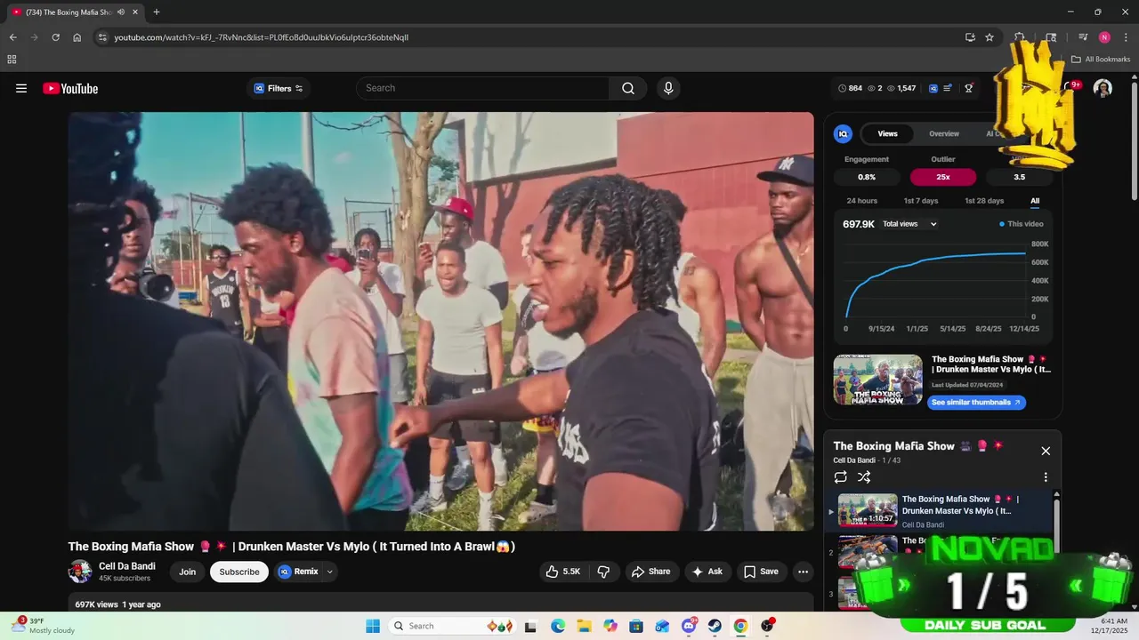The width and height of the screenshot is (1139, 640).
Task: Toggle loop playlist
Action: (840, 477)
